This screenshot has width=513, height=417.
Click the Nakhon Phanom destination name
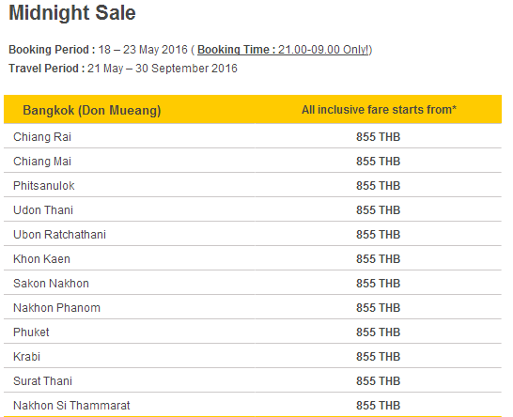56,308
